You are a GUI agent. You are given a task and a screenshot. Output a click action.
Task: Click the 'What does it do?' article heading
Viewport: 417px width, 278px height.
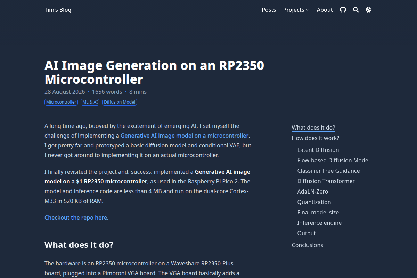click(79, 245)
